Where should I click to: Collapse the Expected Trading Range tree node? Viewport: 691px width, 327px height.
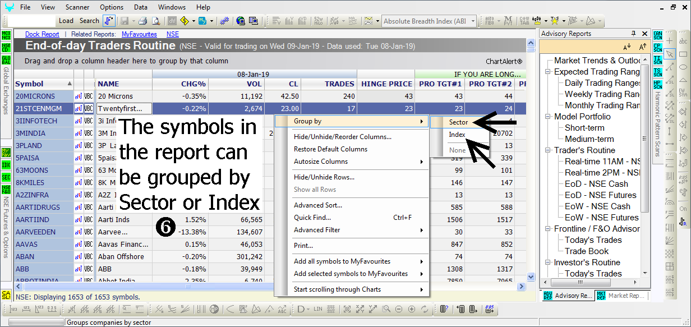click(x=547, y=72)
